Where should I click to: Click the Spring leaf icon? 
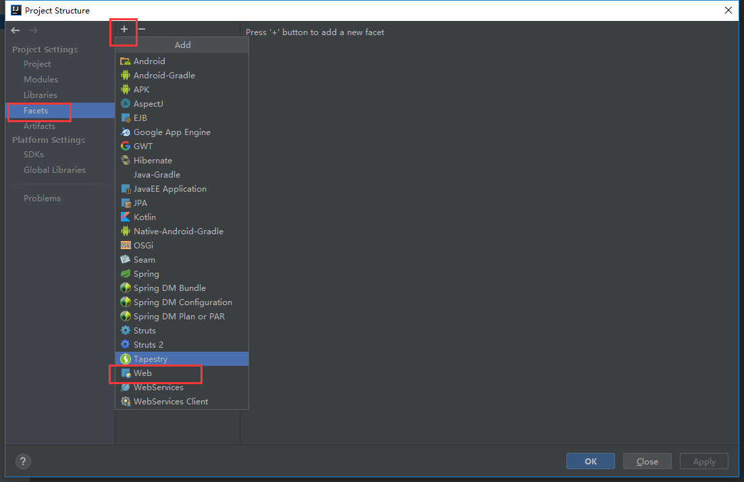(x=126, y=273)
